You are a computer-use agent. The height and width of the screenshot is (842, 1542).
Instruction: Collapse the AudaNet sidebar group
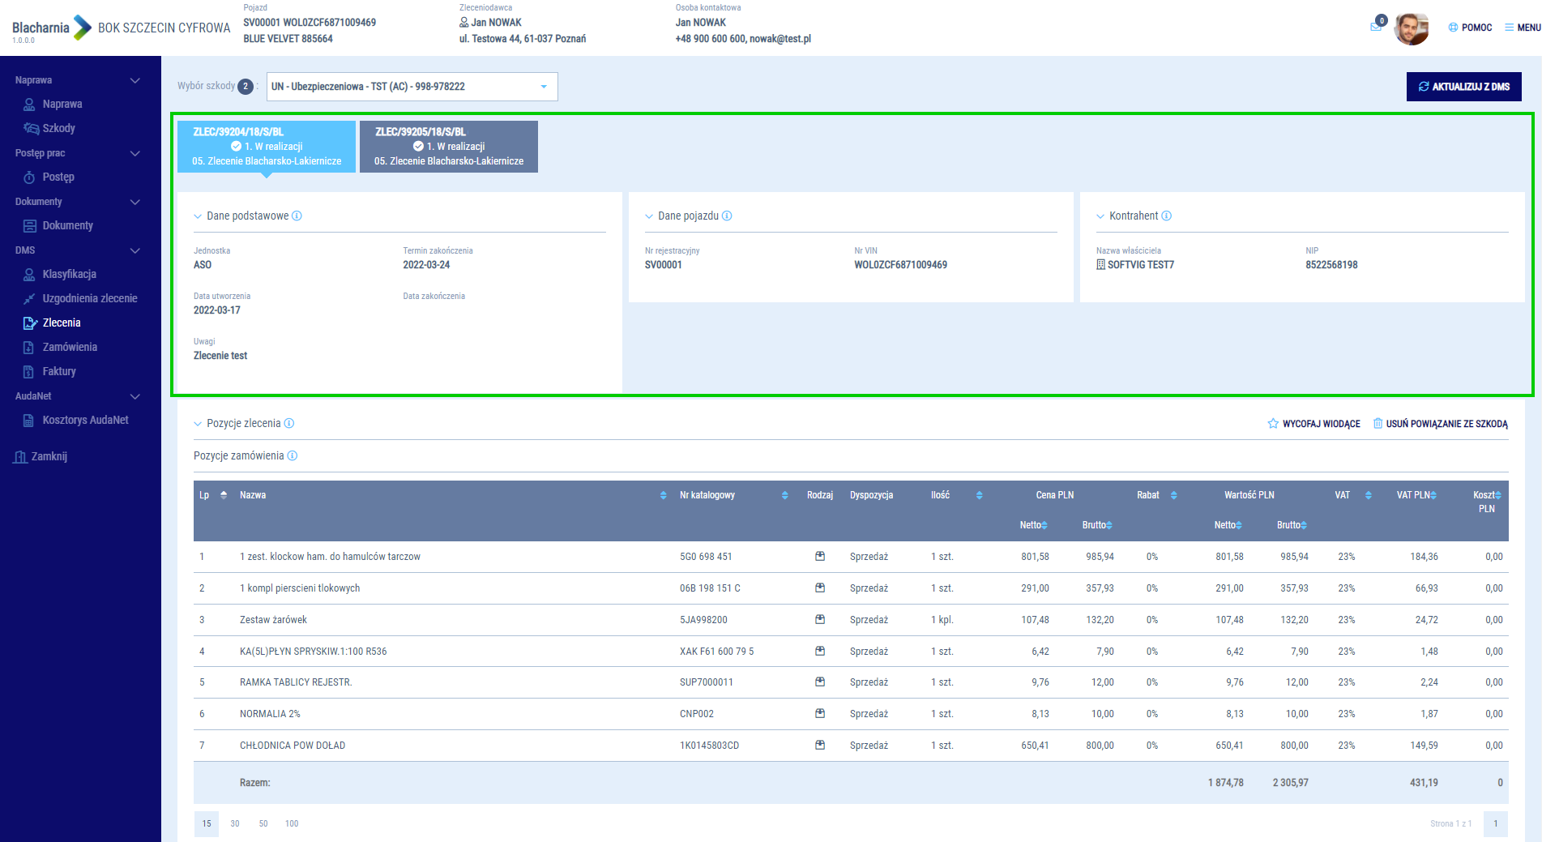coord(135,396)
